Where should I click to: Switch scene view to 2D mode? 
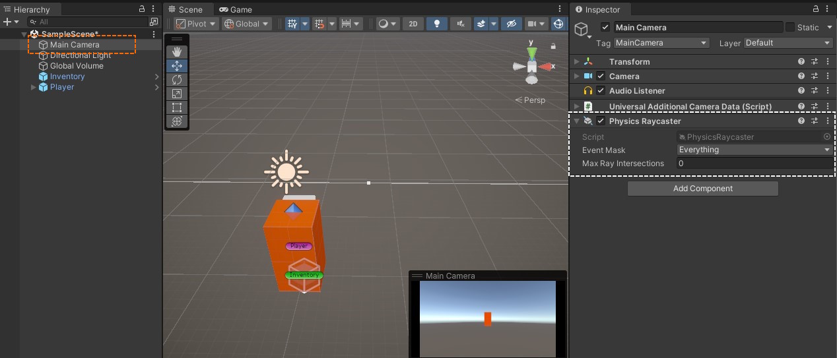[413, 24]
